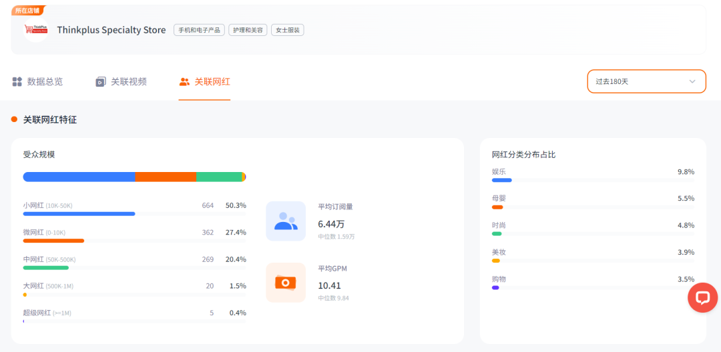Click the 4.8% 时尚 percentage
721x352 pixels.
(686, 225)
